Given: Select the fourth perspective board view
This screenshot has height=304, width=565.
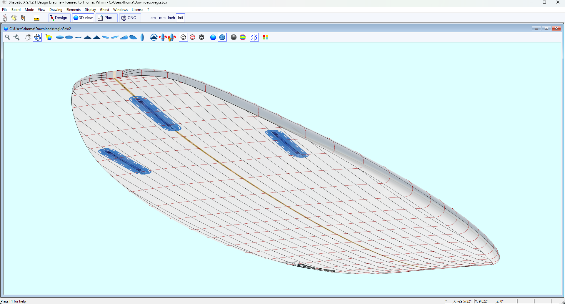Looking at the screenshot, I should tap(133, 37).
